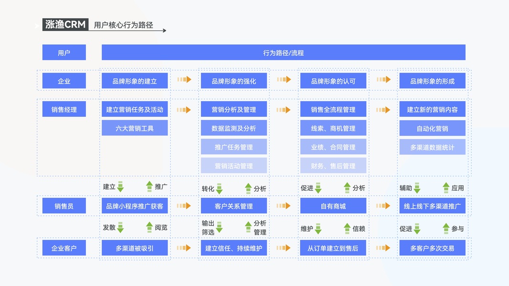Click the 品牌形象的建立 box

click(135, 81)
